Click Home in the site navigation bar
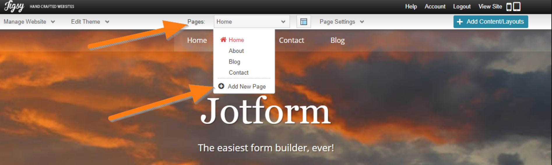Viewport: 552px width, 165px height. tap(197, 40)
